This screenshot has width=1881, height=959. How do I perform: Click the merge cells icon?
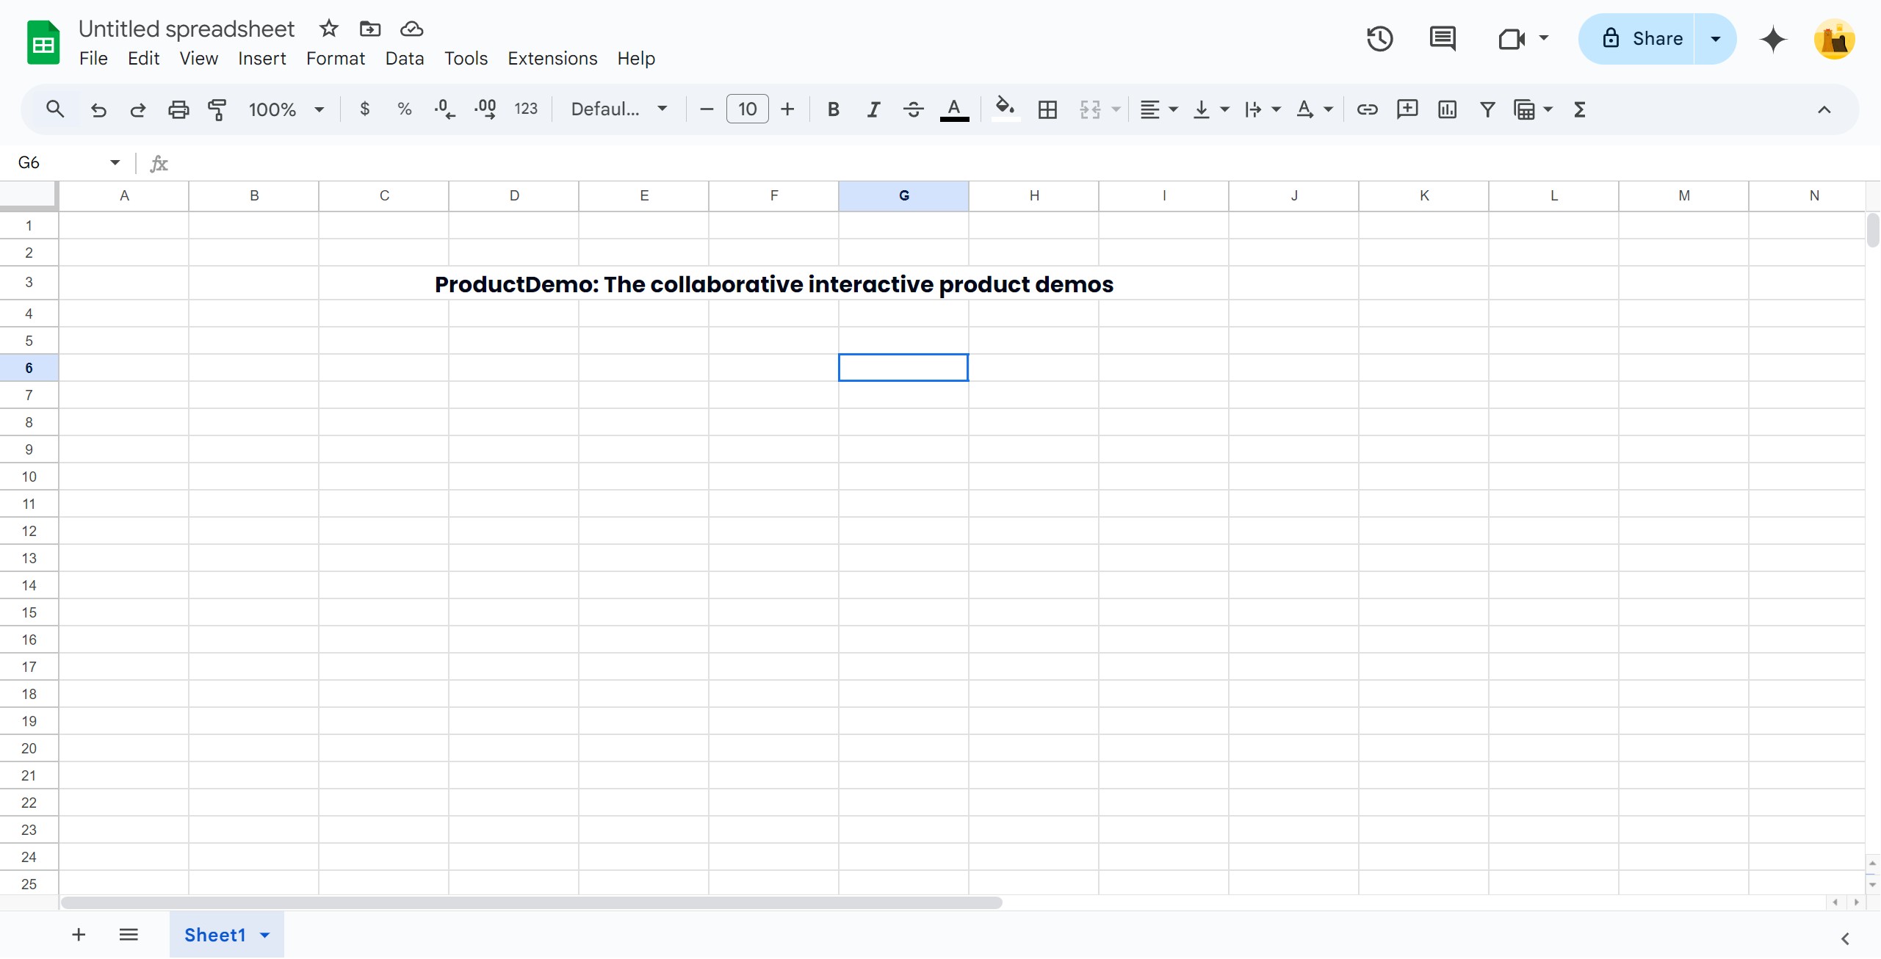[x=1090, y=109]
